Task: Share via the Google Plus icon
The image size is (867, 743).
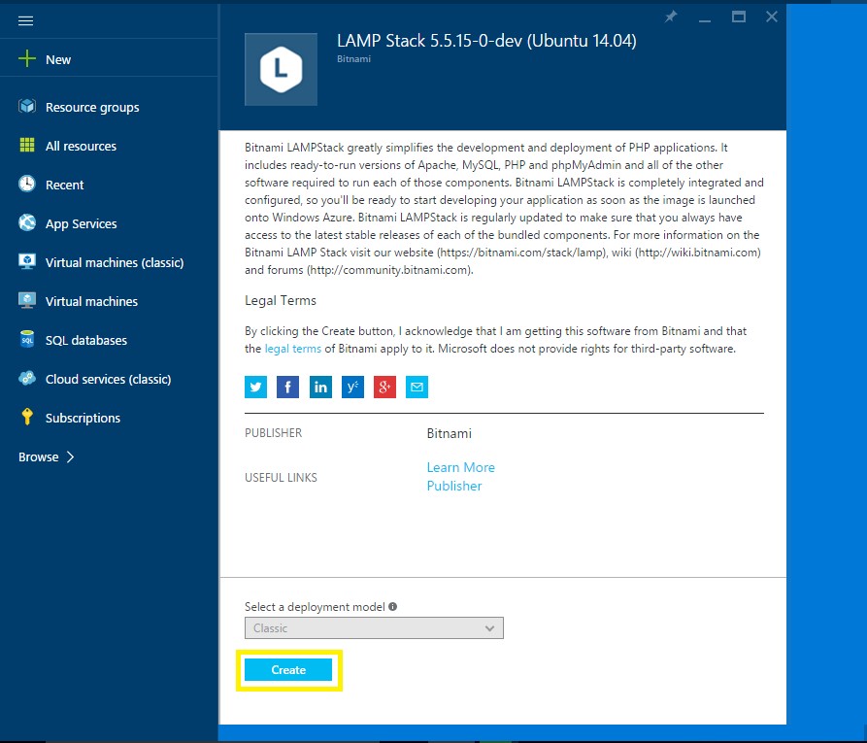Action: click(384, 387)
